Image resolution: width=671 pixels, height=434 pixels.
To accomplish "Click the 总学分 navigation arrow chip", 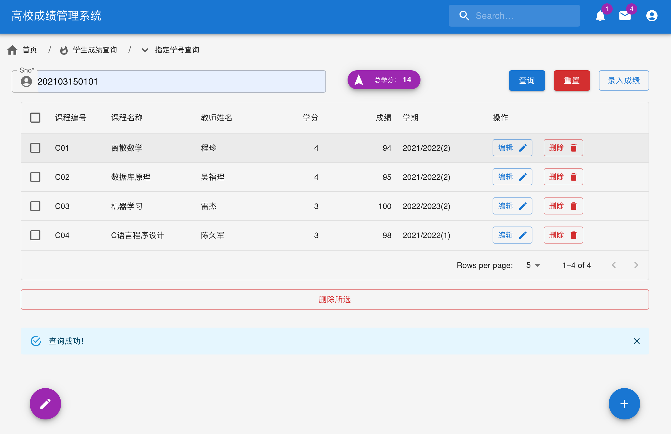I will coord(383,80).
